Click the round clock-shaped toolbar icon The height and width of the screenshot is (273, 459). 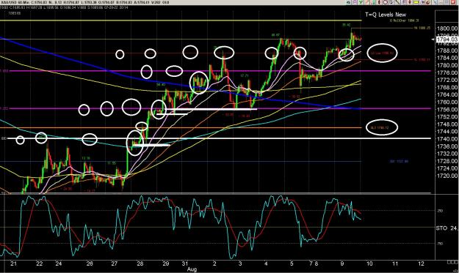point(386,2)
